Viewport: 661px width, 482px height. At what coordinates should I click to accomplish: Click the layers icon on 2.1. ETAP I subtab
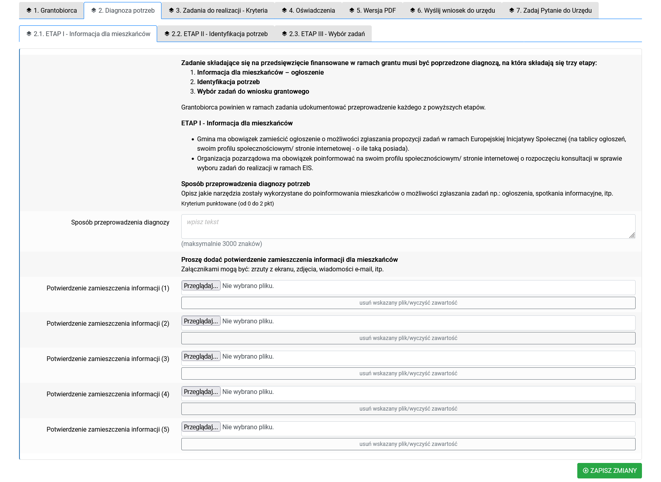(x=29, y=34)
